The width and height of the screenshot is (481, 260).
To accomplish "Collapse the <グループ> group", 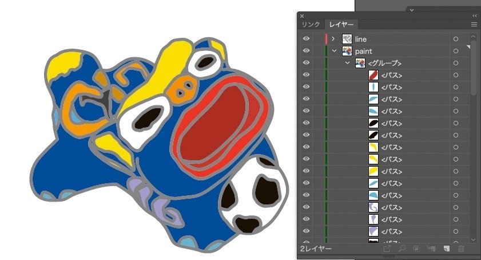I will click(348, 62).
